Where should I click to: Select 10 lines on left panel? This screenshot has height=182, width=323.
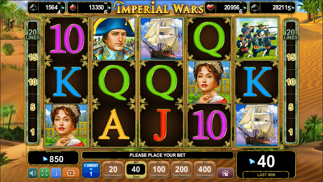[x=33, y=82]
